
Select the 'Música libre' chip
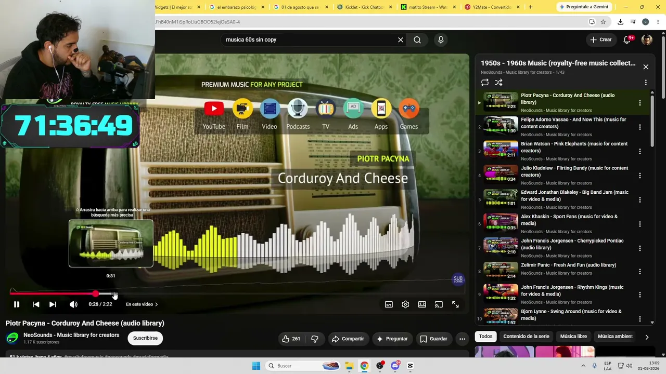(573, 337)
